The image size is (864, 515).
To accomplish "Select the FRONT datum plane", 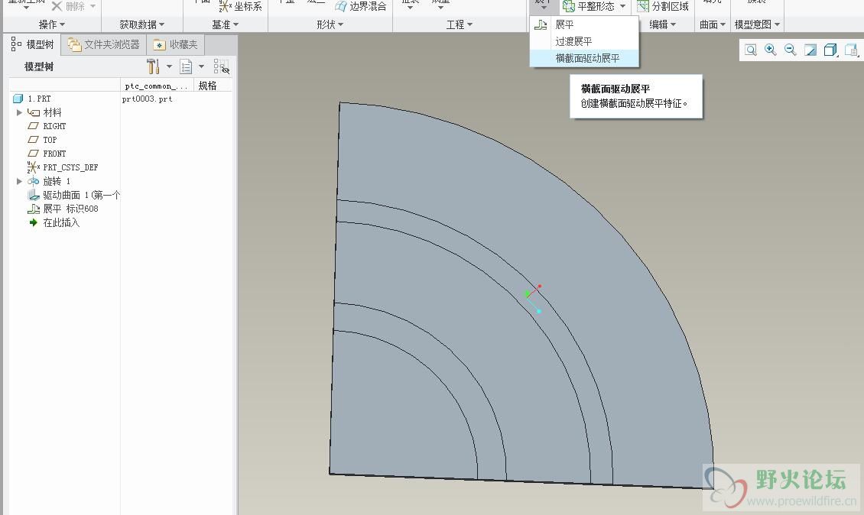I will [47, 154].
